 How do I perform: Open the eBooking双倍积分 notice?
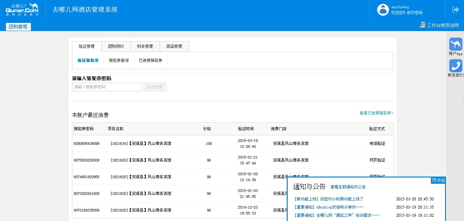(329, 207)
